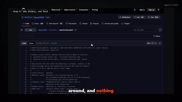
Task: Click the Go to file search field
Action: [145, 30]
